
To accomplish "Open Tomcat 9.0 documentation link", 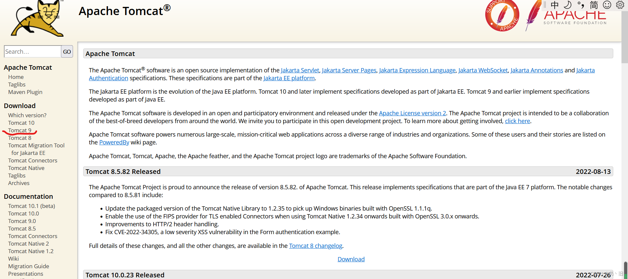I will point(22,221).
